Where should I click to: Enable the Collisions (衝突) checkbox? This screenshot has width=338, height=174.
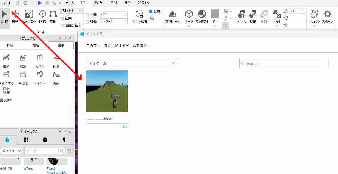[x=62, y=18]
